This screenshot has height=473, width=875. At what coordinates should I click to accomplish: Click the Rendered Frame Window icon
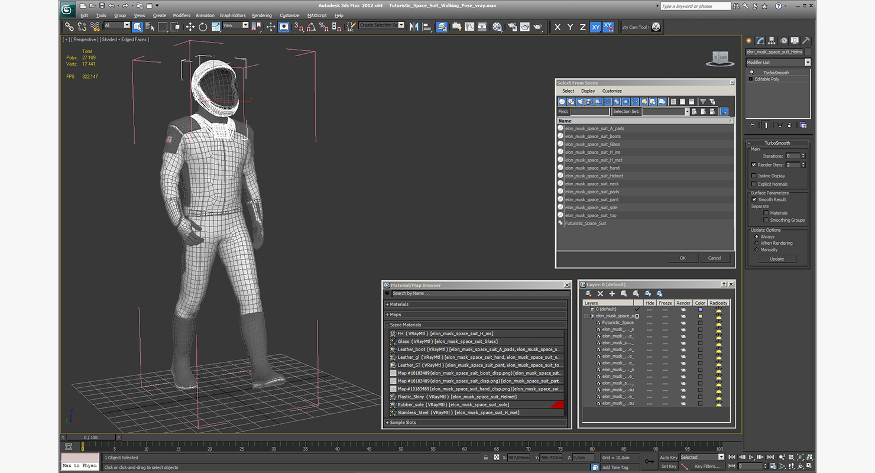pos(524,27)
